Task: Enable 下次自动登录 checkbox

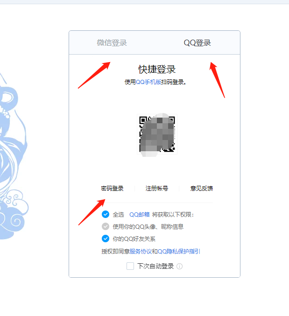Action: click(130, 266)
